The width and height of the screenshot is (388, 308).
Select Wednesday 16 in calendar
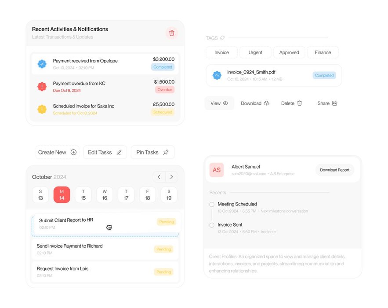coord(105,195)
